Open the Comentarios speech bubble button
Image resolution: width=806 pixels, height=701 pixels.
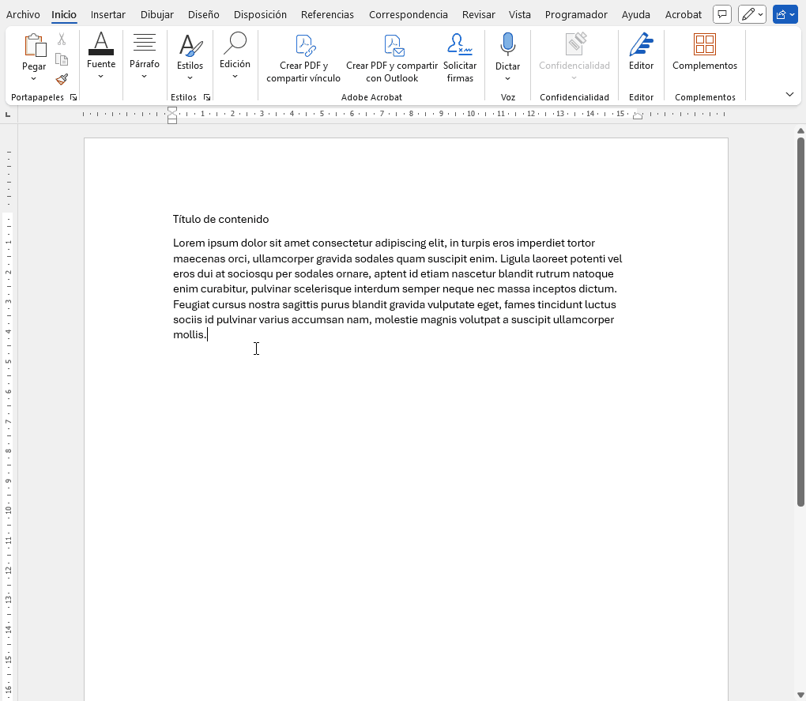coord(721,14)
